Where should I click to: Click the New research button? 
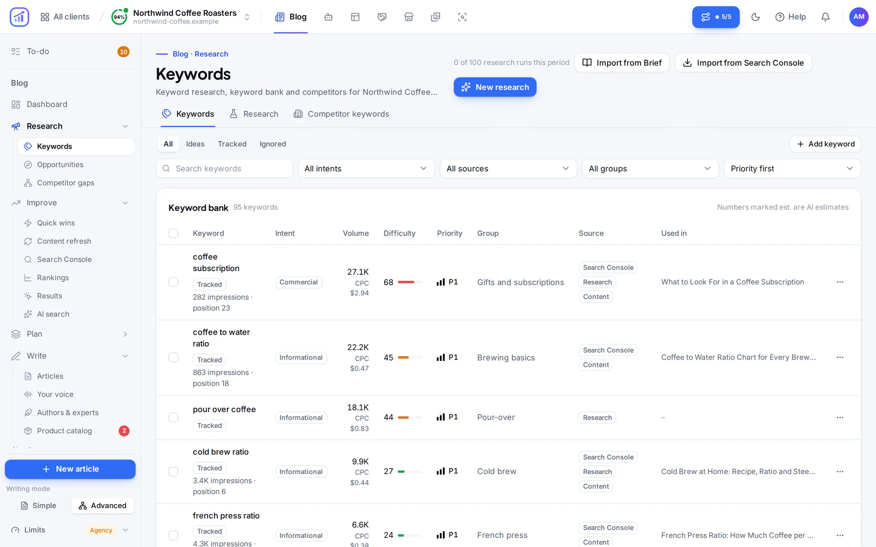495,87
